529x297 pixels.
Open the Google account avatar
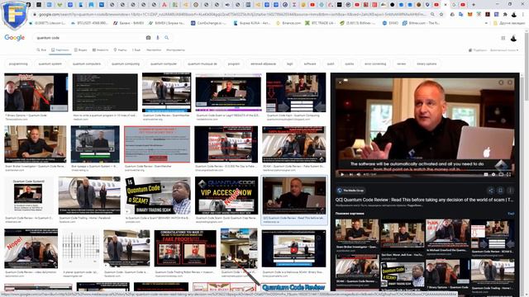pyautogui.click(x=513, y=38)
